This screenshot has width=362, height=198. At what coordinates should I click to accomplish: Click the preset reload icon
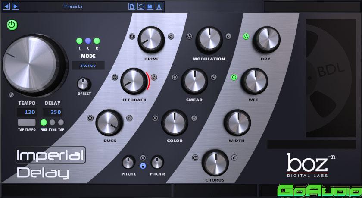141,6
